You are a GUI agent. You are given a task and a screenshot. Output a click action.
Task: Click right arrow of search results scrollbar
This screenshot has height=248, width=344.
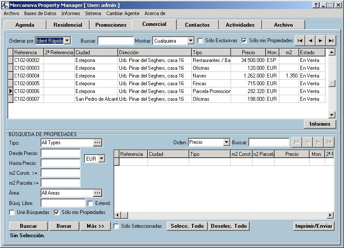(330, 215)
